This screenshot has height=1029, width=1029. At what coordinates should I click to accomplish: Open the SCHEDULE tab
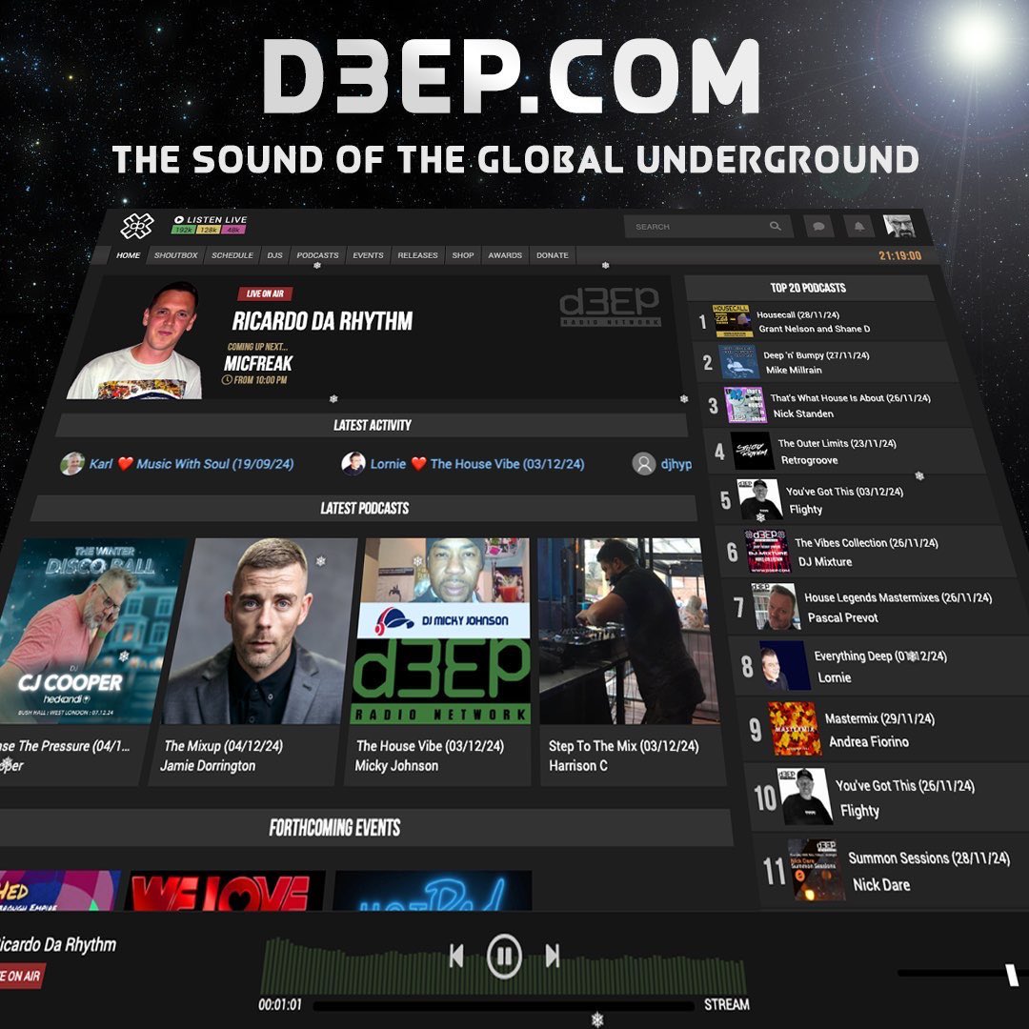(x=234, y=254)
